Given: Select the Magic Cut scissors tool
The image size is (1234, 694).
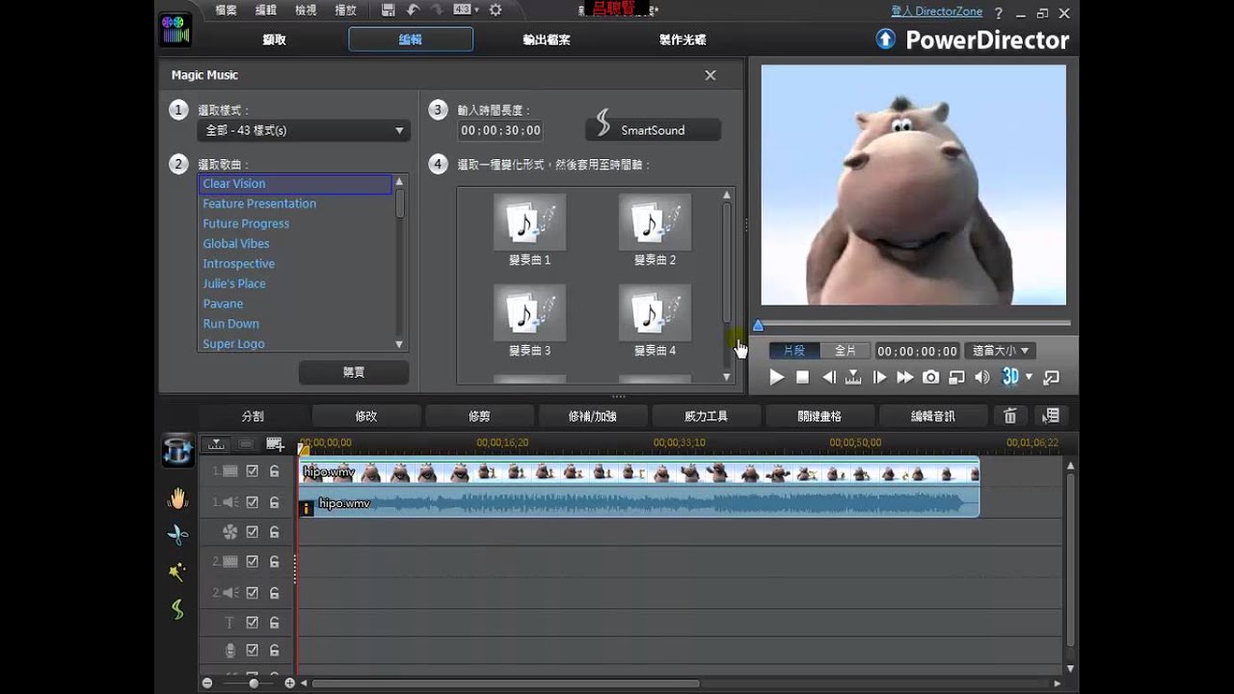Looking at the screenshot, I should (x=177, y=535).
